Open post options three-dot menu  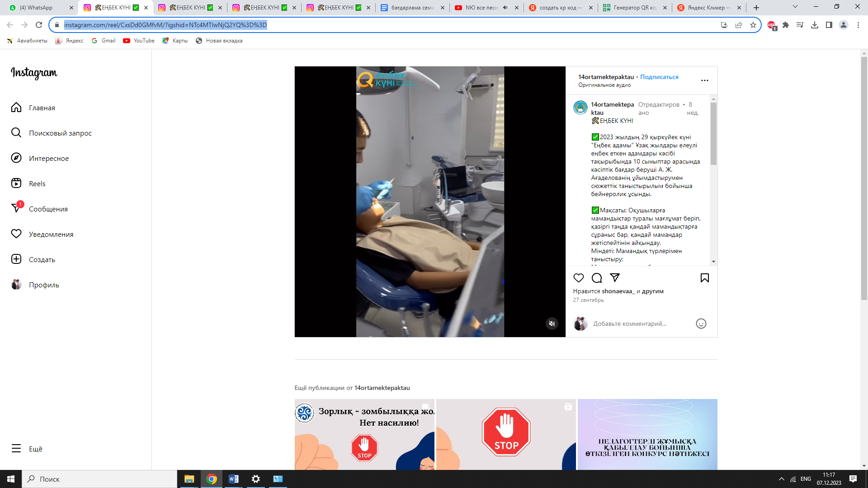pos(704,80)
